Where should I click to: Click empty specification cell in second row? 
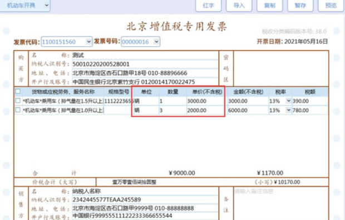pos(119,110)
